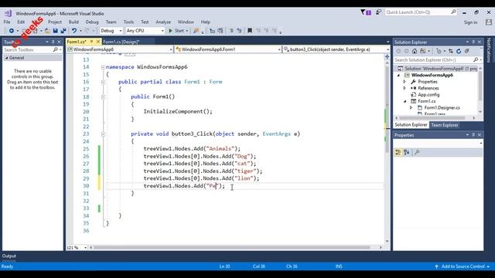Select the Solution Explorer bottom tab
This screenshot has width=495, height=278.
[411, 125]
